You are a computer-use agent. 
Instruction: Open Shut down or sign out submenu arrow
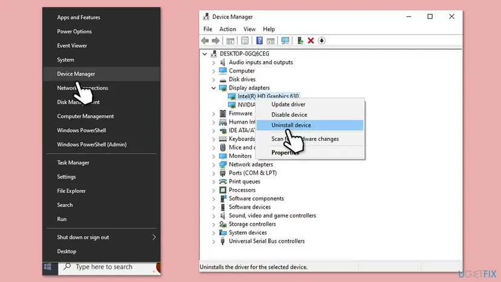pyautogui.click(x=154, y=237)
